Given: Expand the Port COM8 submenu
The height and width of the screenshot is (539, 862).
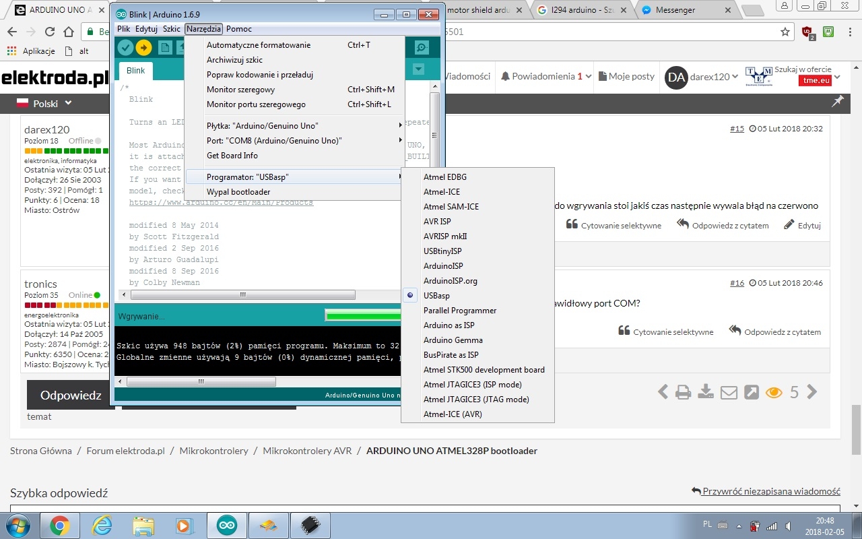Looking at the screenshot, I should (295, 141).
